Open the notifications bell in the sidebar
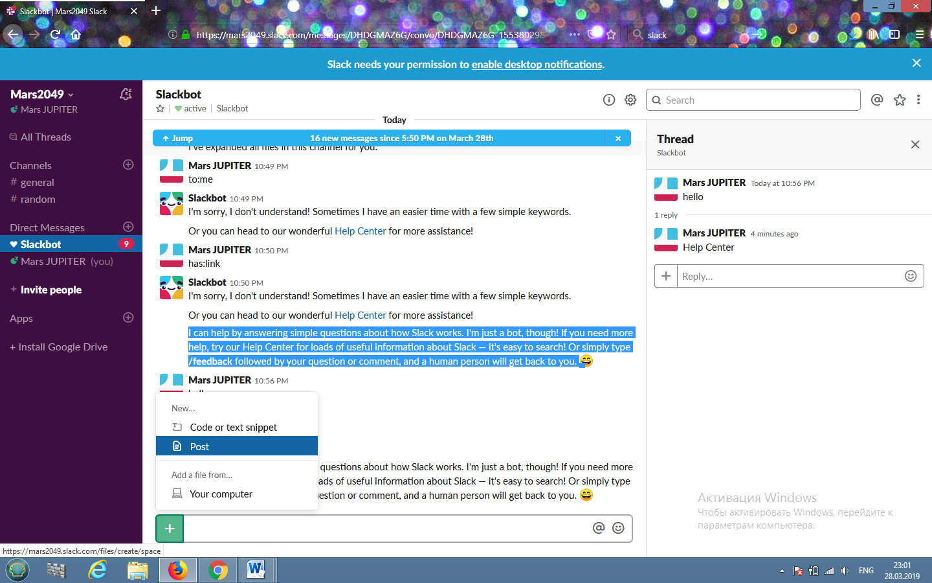 click(126, 95)
